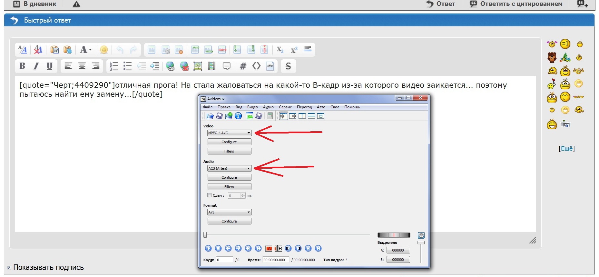Align editor text to the left

point(68,66)
